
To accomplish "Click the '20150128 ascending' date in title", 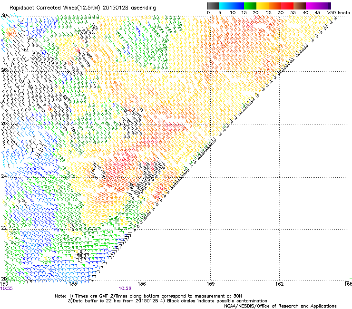I will point(129,8).
